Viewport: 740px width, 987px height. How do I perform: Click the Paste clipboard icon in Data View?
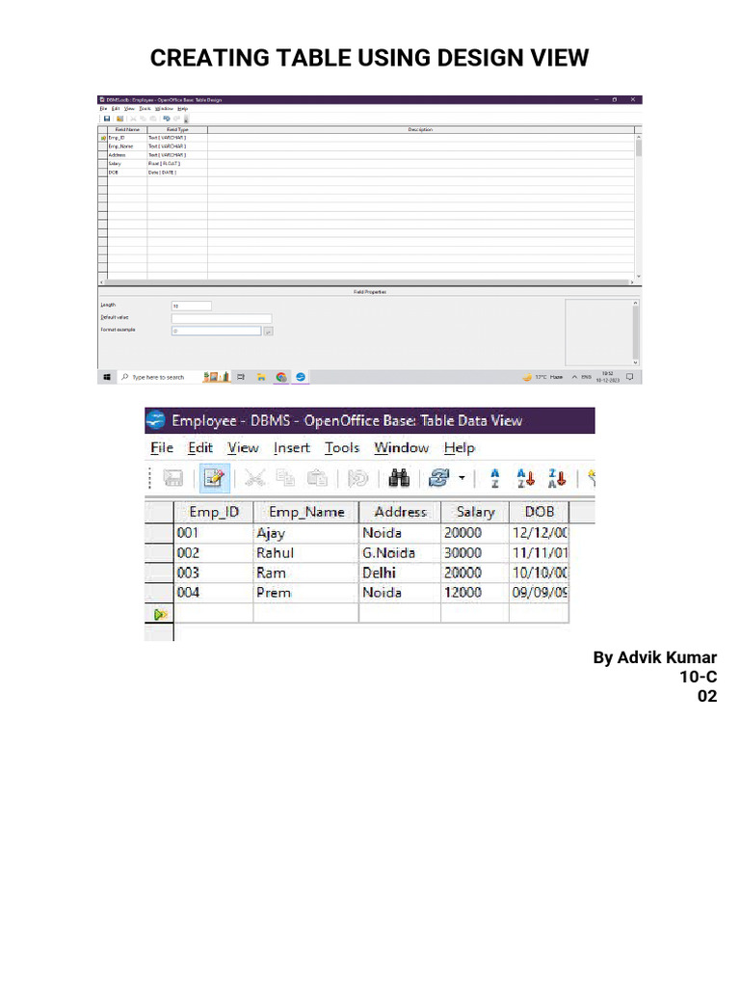click(x=317, y=478)
